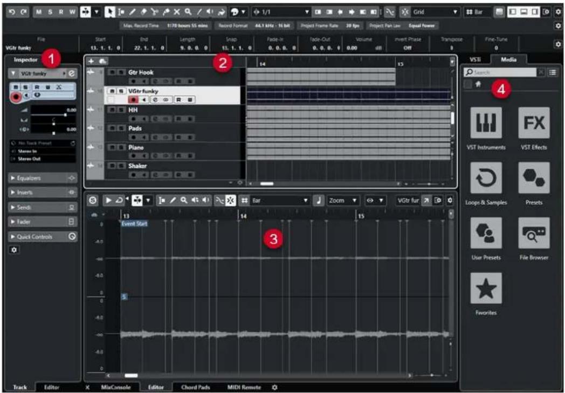
Task: Select the Glue tool
Action: click(166, 12)
